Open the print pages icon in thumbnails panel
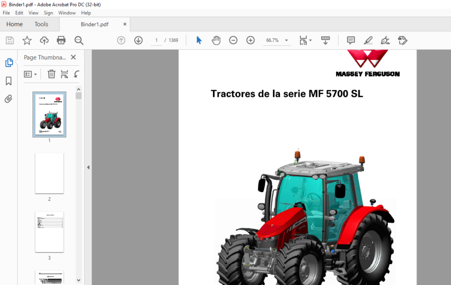Image resolution: width=451 pixels, height=285 pixels. coord(64,74)
